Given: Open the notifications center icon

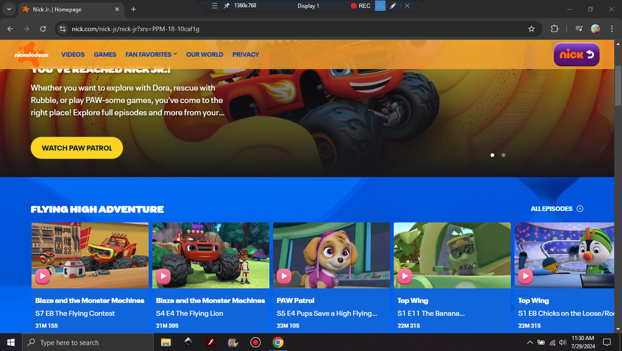Looking at the screenshot, I should pos(607,342).
